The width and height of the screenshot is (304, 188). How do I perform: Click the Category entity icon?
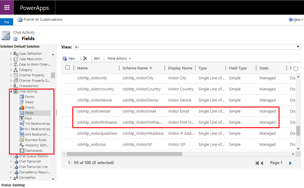tap(16, 70)
